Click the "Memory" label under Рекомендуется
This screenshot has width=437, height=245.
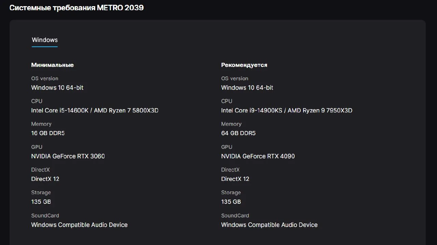click(231, 124)
